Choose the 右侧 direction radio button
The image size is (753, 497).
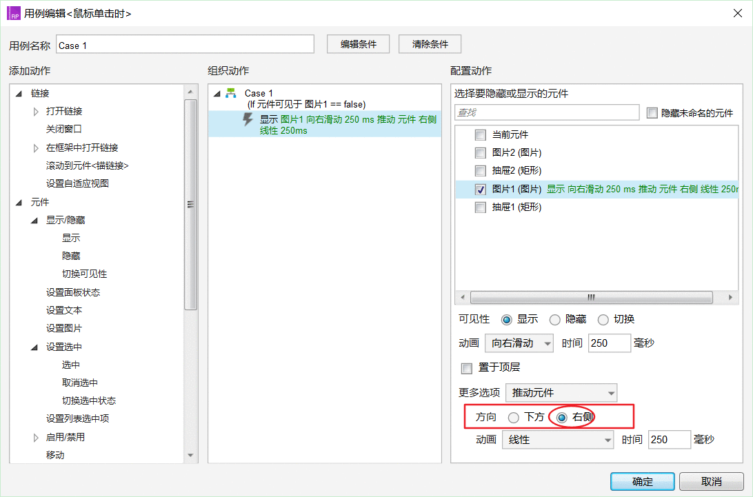click(561, 417)
